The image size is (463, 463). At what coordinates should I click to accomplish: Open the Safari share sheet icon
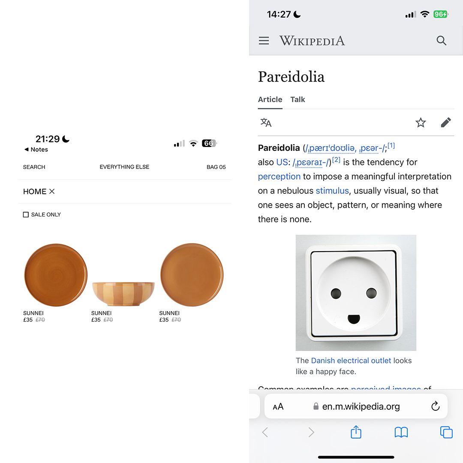coord(356,432)
